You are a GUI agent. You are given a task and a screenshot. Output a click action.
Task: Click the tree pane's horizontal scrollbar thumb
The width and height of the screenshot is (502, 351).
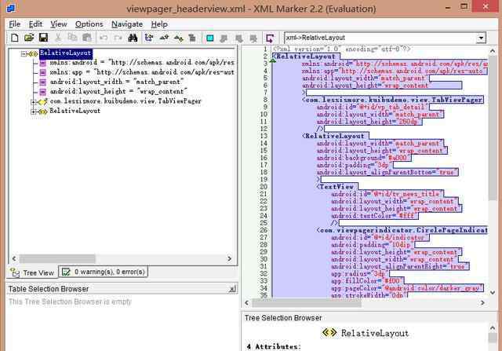57,258
